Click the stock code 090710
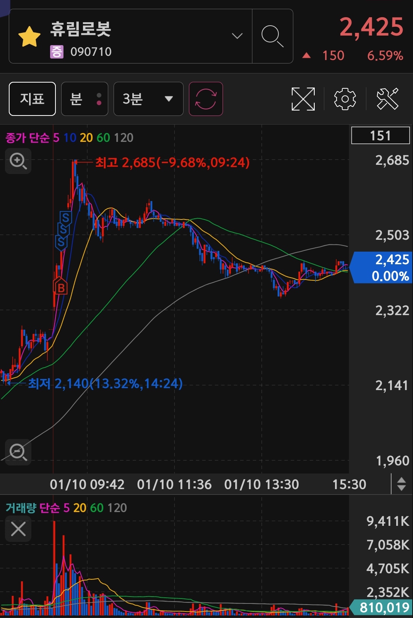The width and height of the screenshot is (413, 618). [91, 52]
